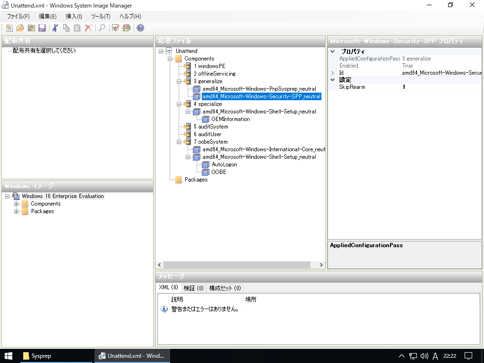The width and height of the screenshot is (484, 363).
Task: Collapse the 3 generalize pass
Action: [179, 81]
